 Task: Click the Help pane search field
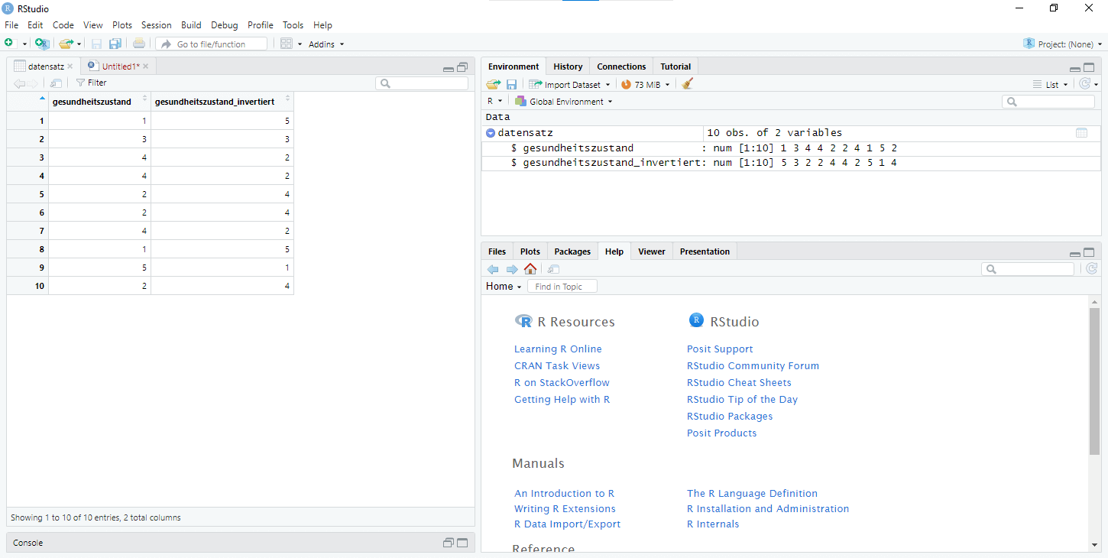click(1028, 268)
